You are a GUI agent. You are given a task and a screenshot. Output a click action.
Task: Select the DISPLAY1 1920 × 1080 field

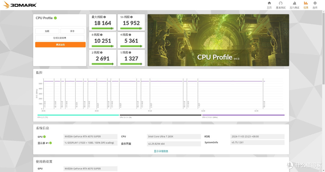[90, 143]
